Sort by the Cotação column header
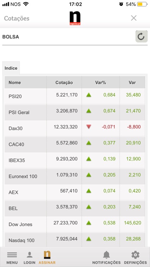Image resolution: width=150 pixels, height=267 pixels. [x=64, y=83]
